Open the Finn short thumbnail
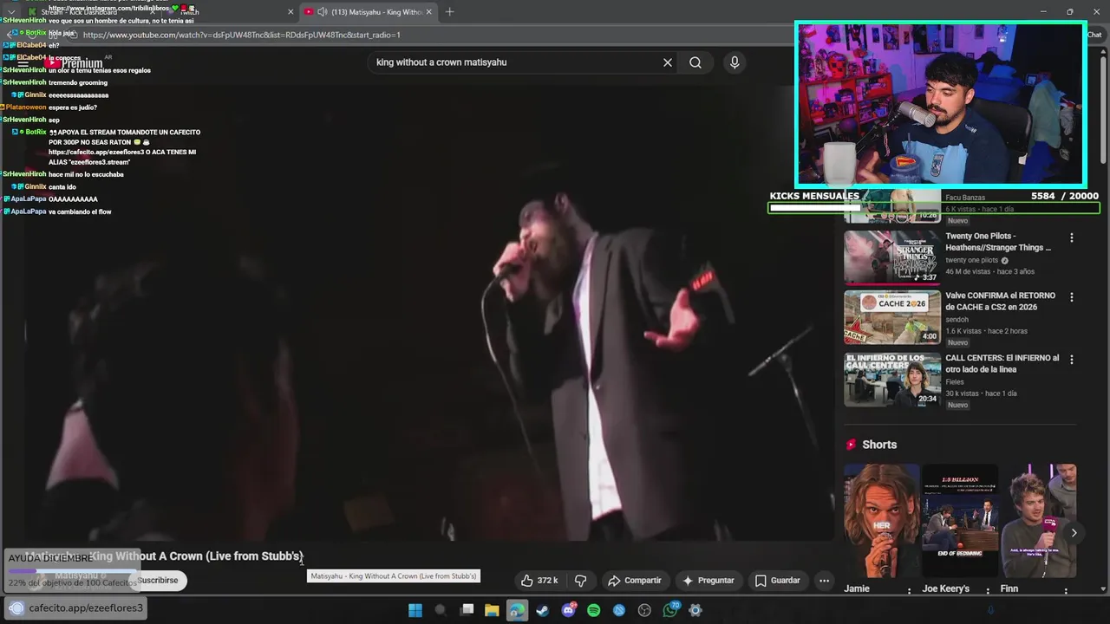1110x624 pixels. point(1038,520)
